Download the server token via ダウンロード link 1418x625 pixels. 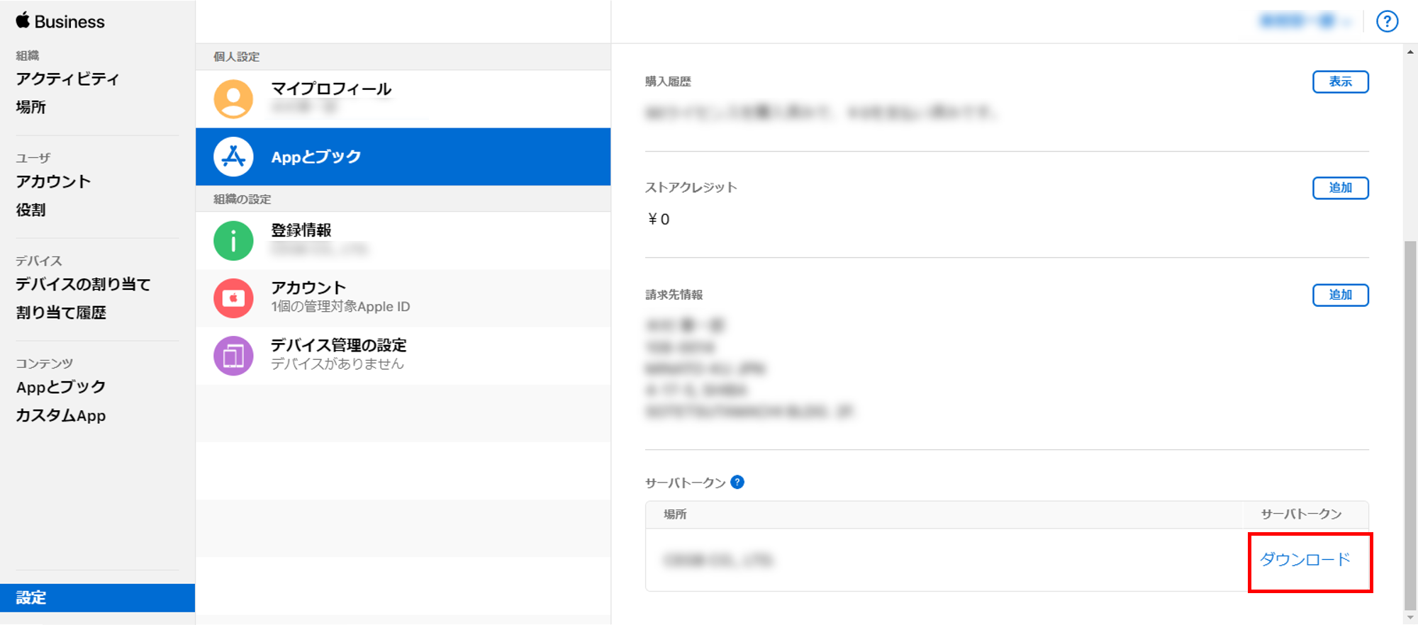click(x=1305, y=560)
